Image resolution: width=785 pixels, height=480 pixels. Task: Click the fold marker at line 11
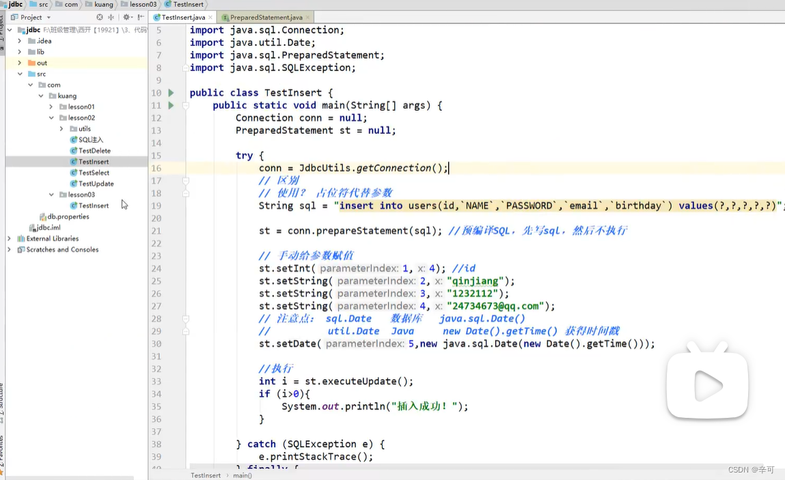(186, 106)
